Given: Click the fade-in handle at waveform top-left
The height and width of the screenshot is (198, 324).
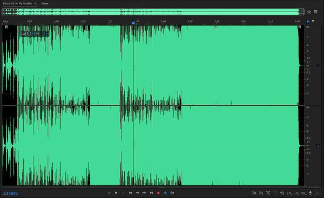Looking at the screenshot, I should pyautogui.click(x=6, y=27).
